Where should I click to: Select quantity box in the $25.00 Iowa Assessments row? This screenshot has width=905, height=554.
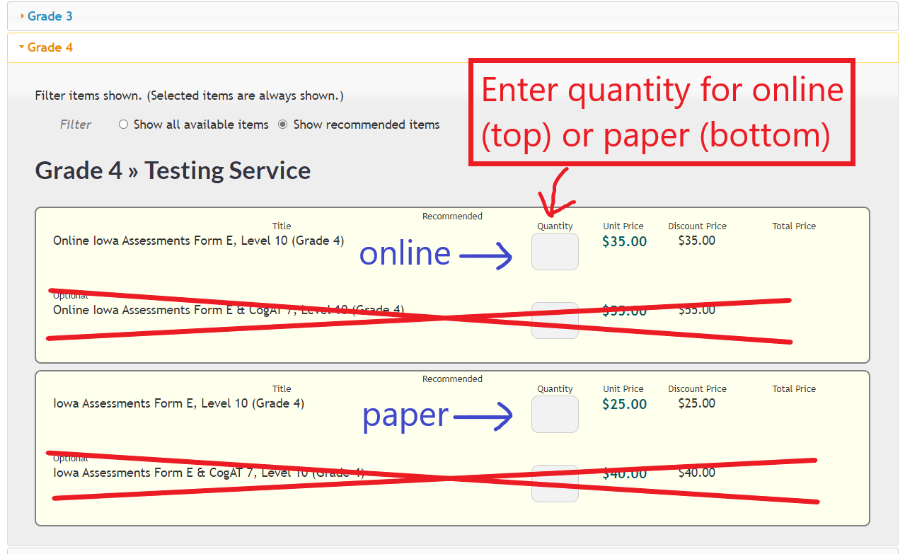[555, 414]
